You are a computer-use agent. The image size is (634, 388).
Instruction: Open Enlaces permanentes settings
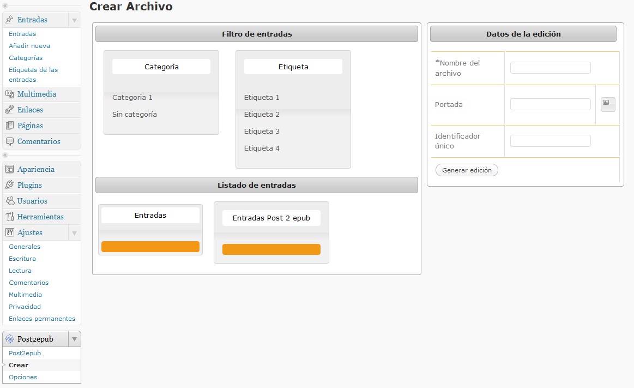coord(41,319)
